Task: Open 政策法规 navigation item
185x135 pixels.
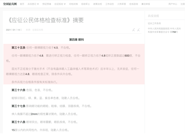Action: click(x=98, y=4)
